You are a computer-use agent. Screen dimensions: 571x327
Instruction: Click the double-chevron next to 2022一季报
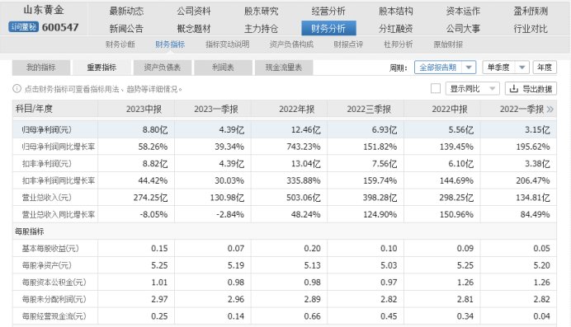pos(550,109)
